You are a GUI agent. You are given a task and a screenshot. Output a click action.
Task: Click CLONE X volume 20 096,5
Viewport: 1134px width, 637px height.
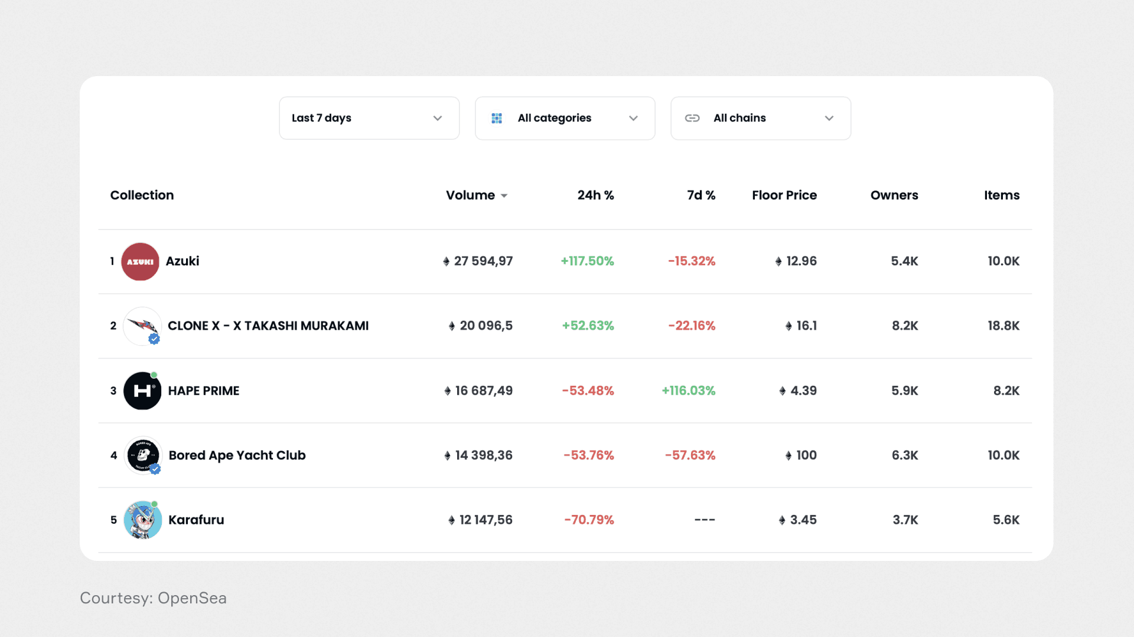click(486, 326)
